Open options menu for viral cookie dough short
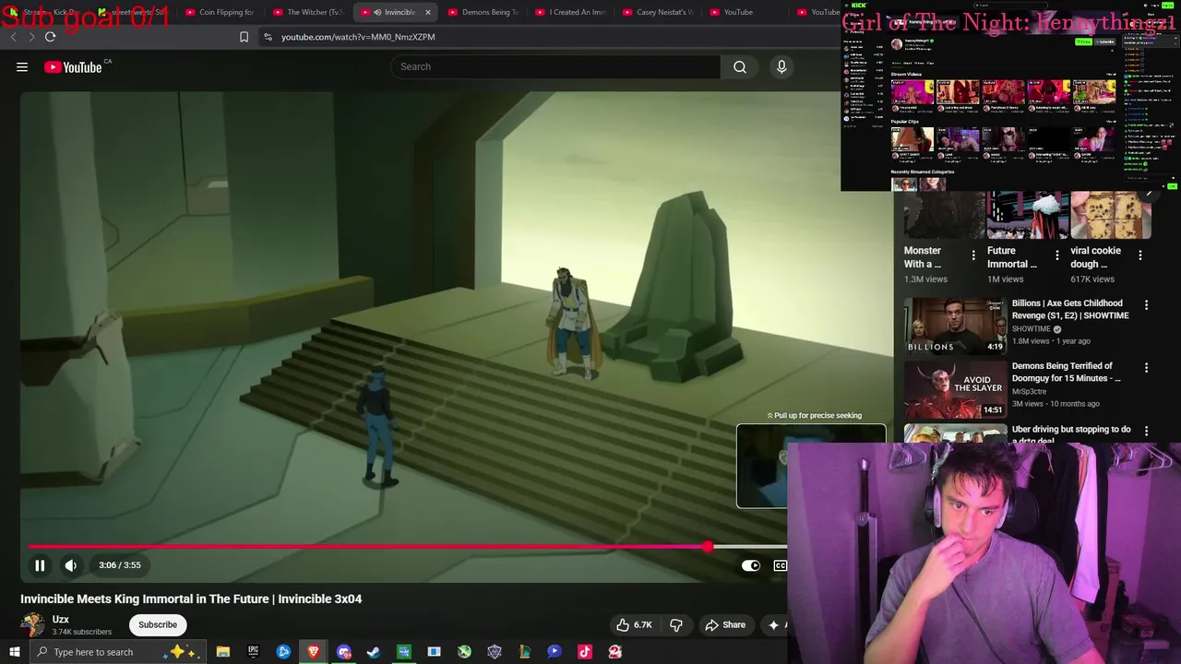This screenshot has height=664, width=1181. 1140,255
